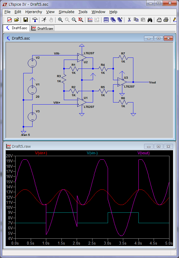
Task: Select resistor R3 in the schematic
Action: 64,78
